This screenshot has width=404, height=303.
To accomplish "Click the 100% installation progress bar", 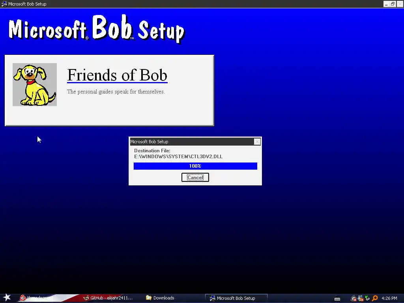I will tap(195, 166).
